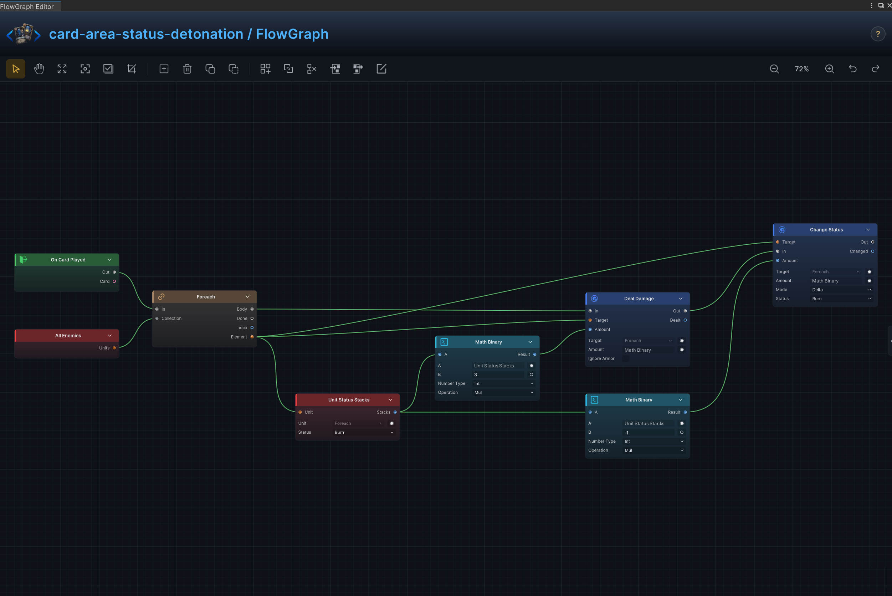Viewport: 892px width, 596px height.
Task: Toggle the Ignore Armor checkbox
Action: point(626,358)
